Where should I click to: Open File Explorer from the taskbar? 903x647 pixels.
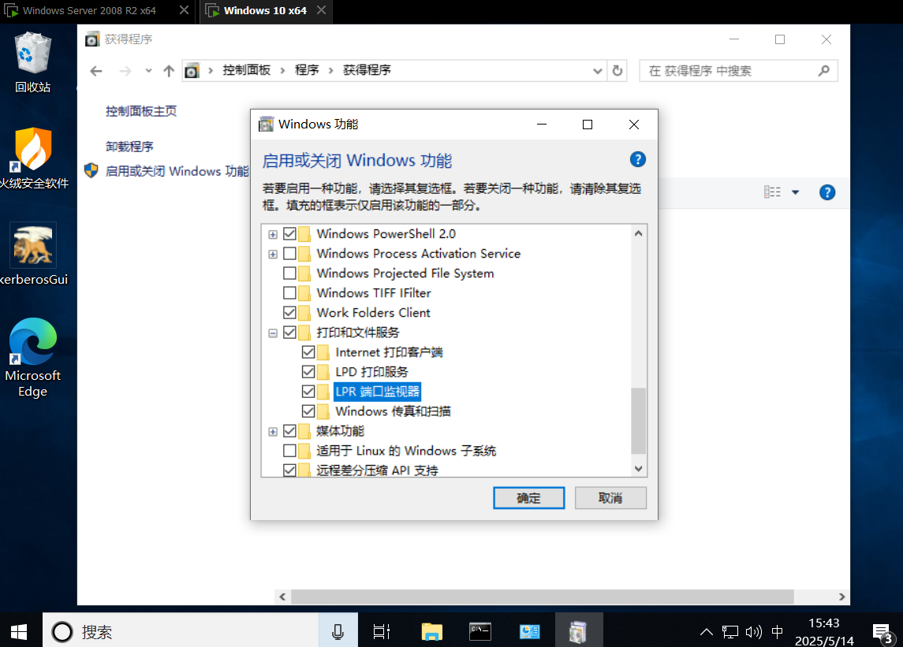pos(431,631)
